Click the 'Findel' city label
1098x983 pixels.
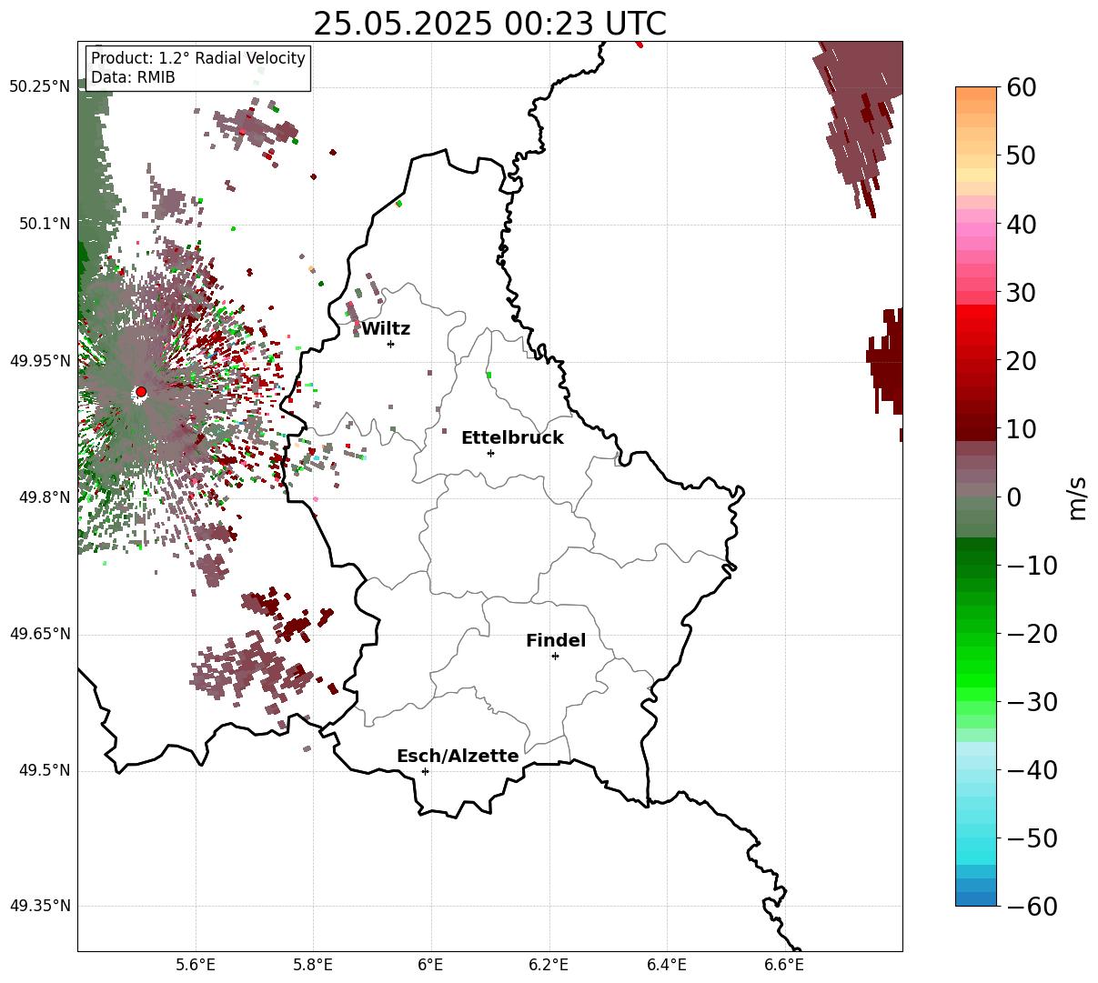pos(556,641)
